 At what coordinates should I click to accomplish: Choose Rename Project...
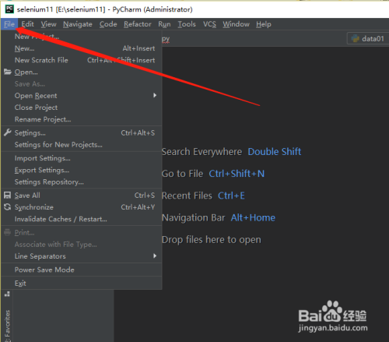pyautogui.click(x=82, y=119)
